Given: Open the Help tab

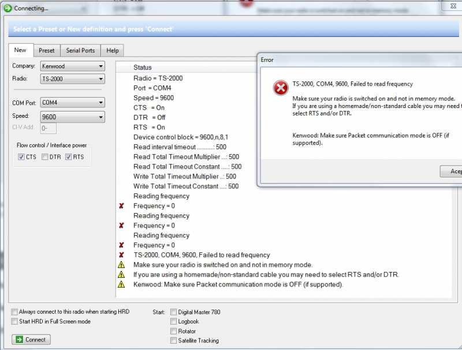Looking at the screenshot, I should point(112,50).
